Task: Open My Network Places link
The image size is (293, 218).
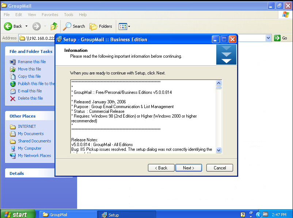Action: click(x=34, y=156)
